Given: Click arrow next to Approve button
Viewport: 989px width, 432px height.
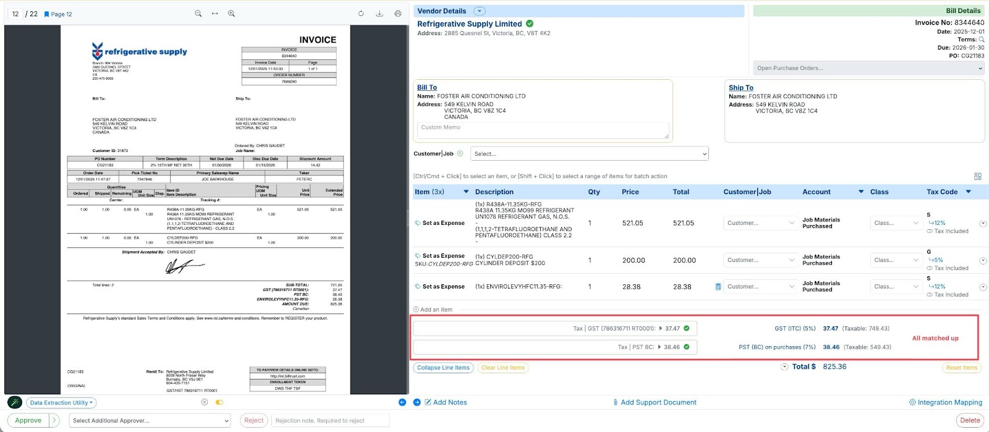Looking at the screenshot, I should pos(54,420).
